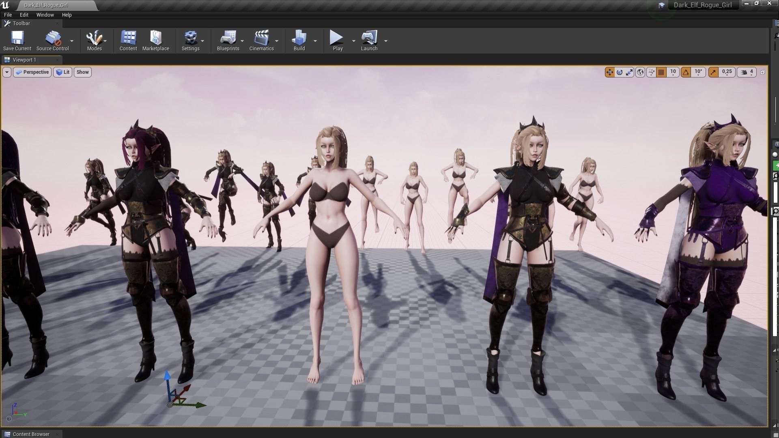Close the Content Browser tab
Image resolution: width=779 pixels, height=438 pixels.
tap(57, 434)
